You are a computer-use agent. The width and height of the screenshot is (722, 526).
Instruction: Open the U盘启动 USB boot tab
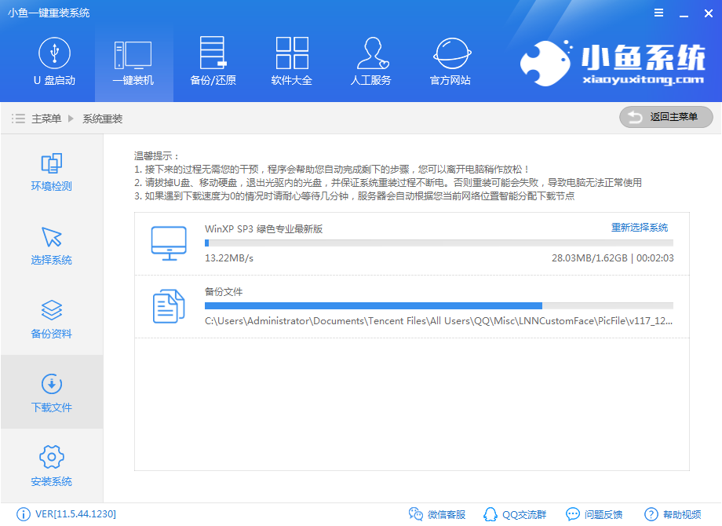pos(54,62)
